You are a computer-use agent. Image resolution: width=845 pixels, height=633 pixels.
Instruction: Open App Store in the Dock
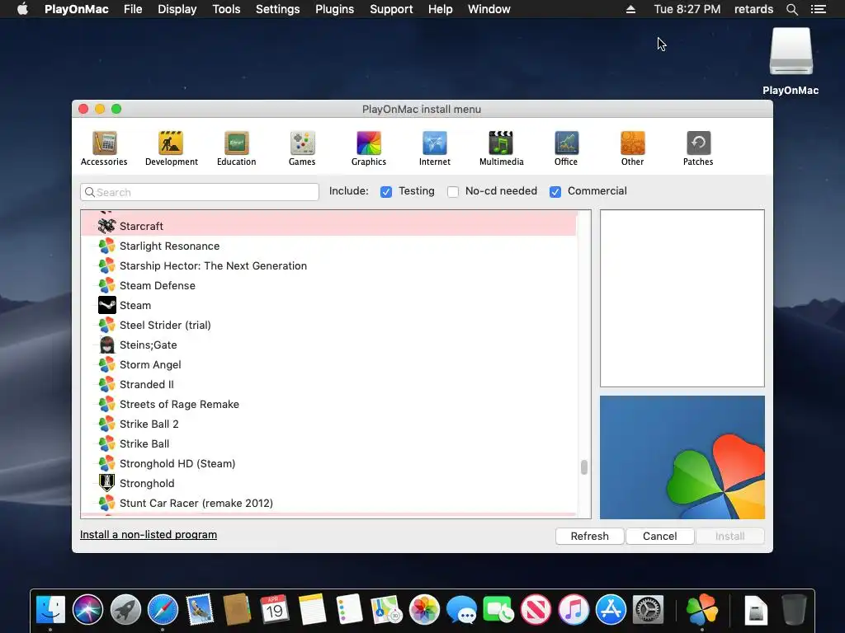click(611, 610)
